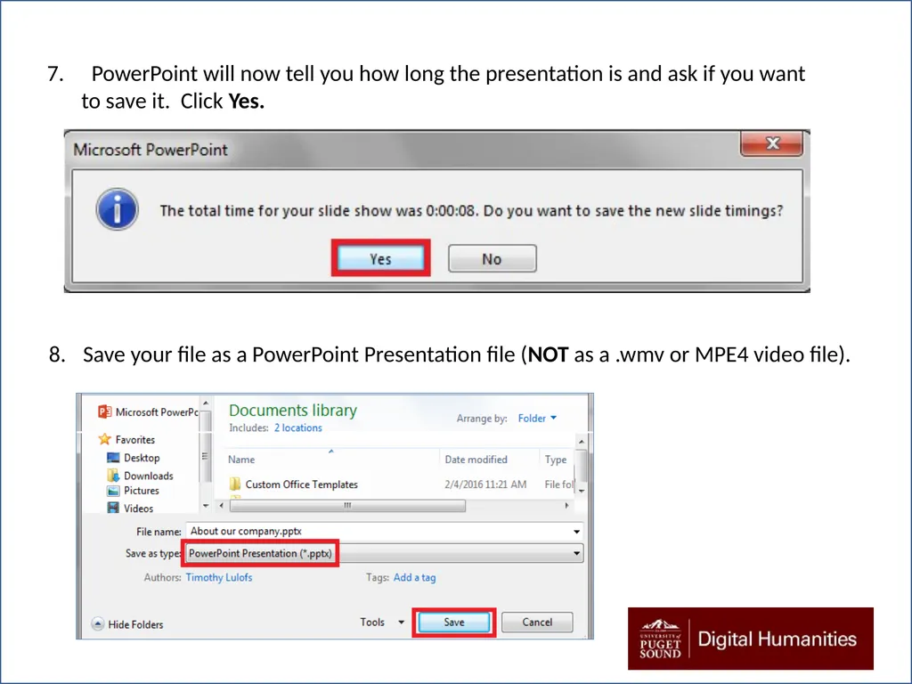
Task: Select Favorites in the navigation pane
Action: pyautogui.click(x=135, y=440)
